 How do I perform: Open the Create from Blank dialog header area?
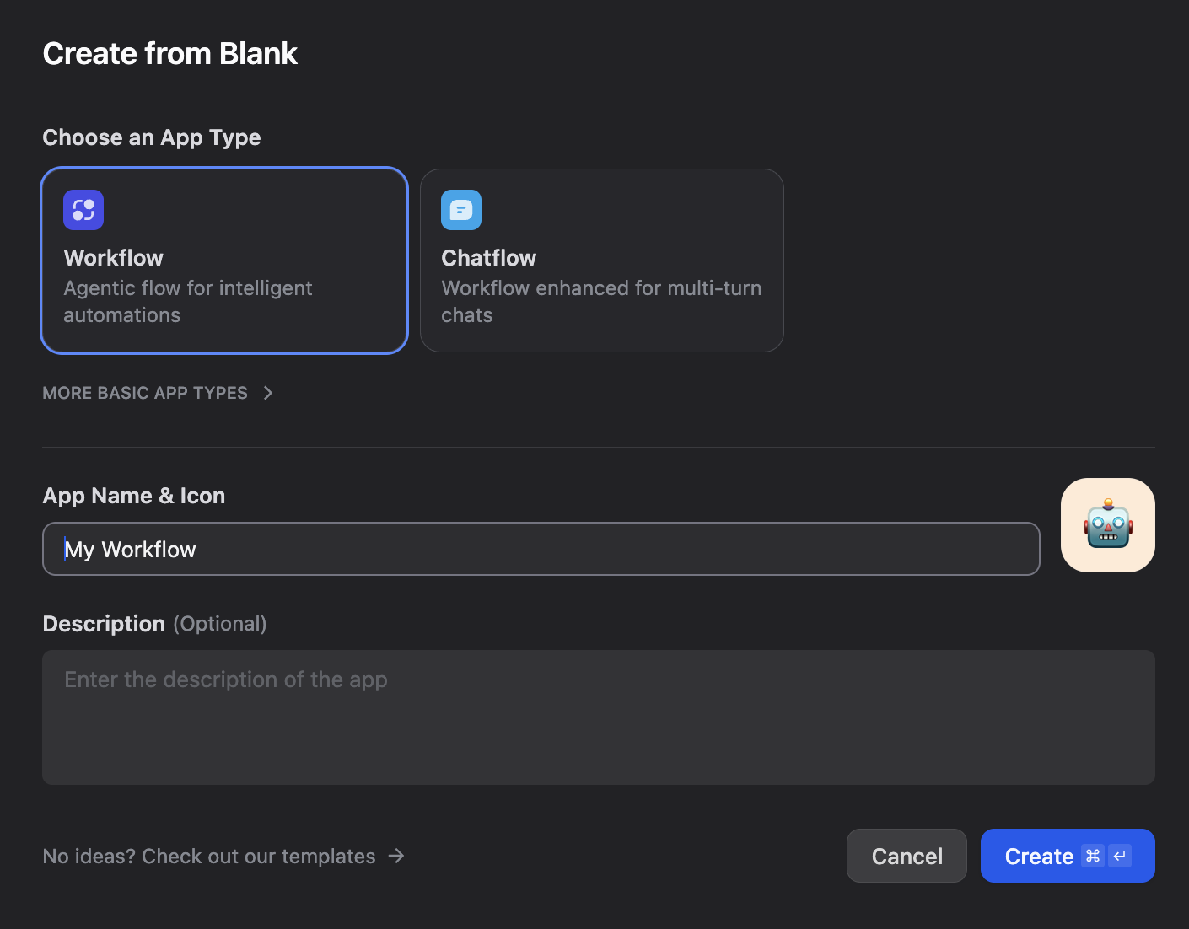click(x=169, y=53)
